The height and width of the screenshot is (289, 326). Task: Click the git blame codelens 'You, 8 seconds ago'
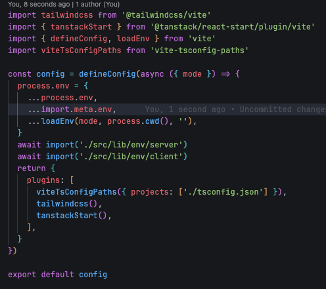tap(39, 5)
